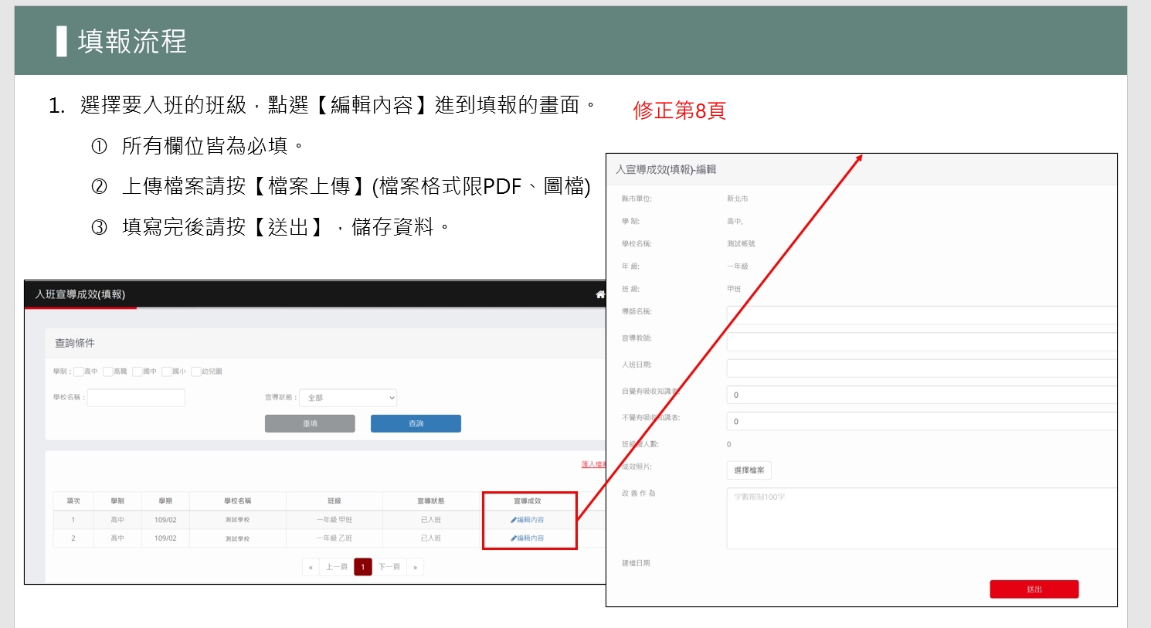This screenshot has width=1151, height=628.
Task: Check the 國中 school level checkbox
Action: click(137, 372)
